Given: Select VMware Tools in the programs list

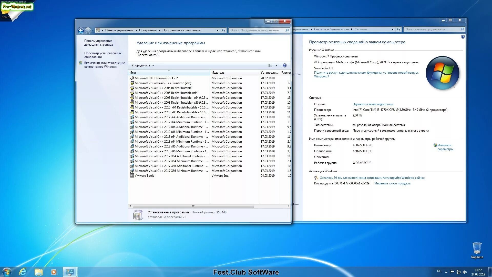Looking at the screenshot, I should [145, 176].
